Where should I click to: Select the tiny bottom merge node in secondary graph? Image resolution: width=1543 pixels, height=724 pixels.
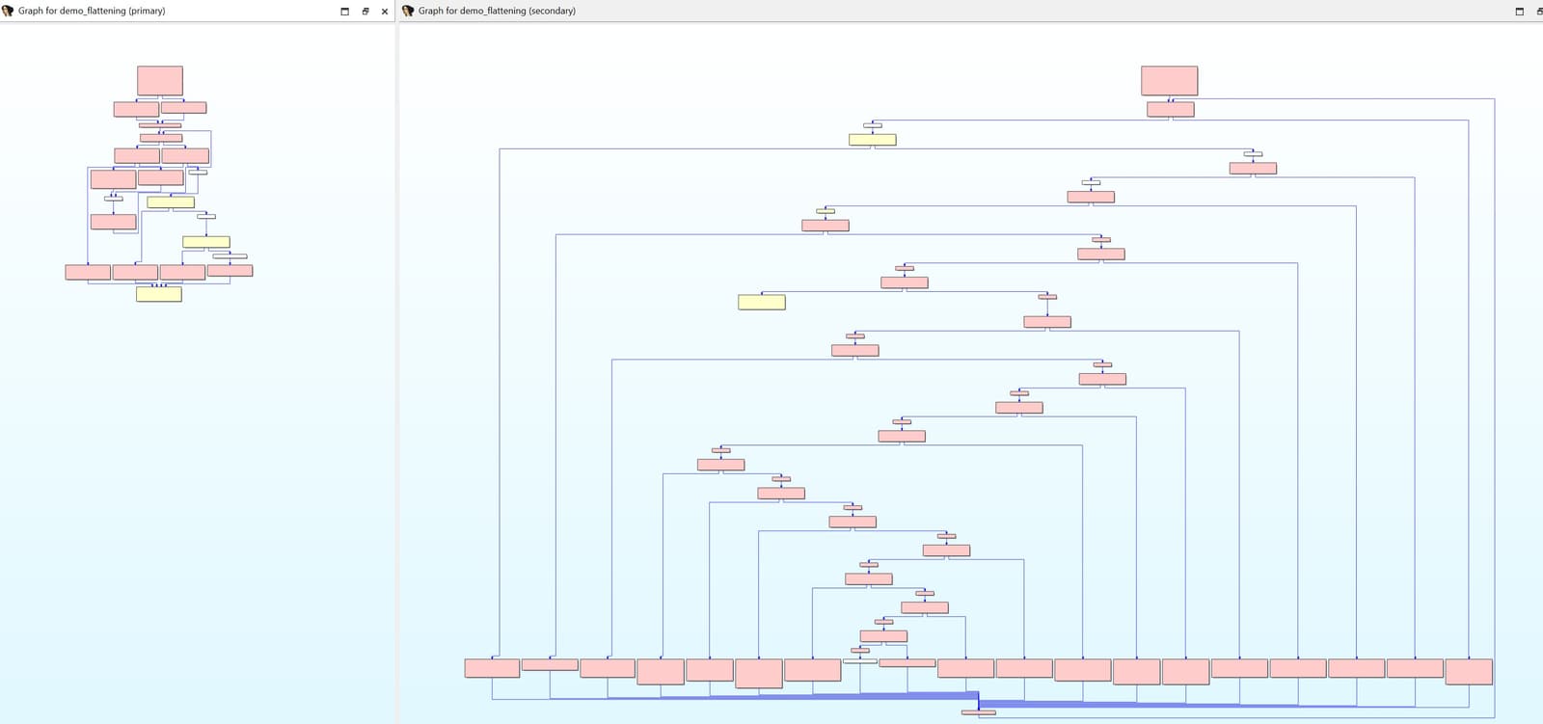[x=979, y=712]
